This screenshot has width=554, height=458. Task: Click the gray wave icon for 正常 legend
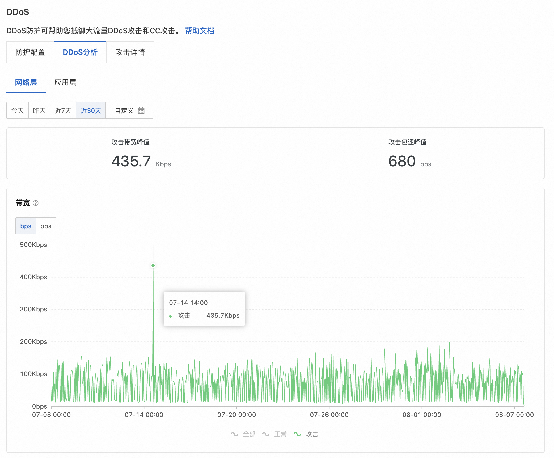pyautogui.click(x=266, y=434)
